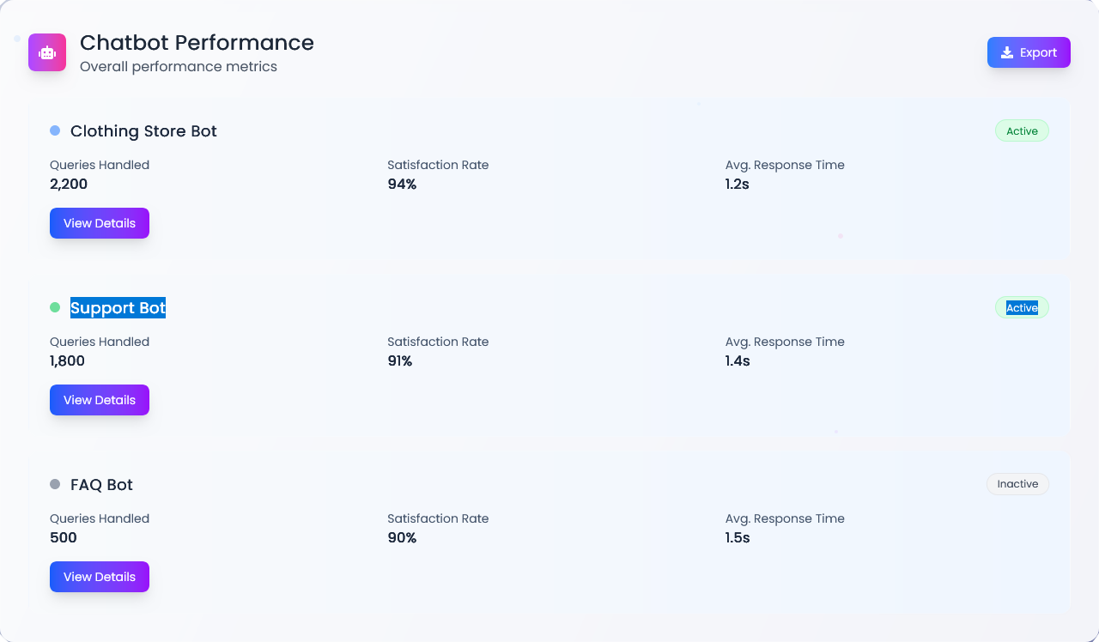Viewport: 1099px width, 642px height.
Task: Click the chatbot robot logo icon
Action: click(x=47, y=52)
